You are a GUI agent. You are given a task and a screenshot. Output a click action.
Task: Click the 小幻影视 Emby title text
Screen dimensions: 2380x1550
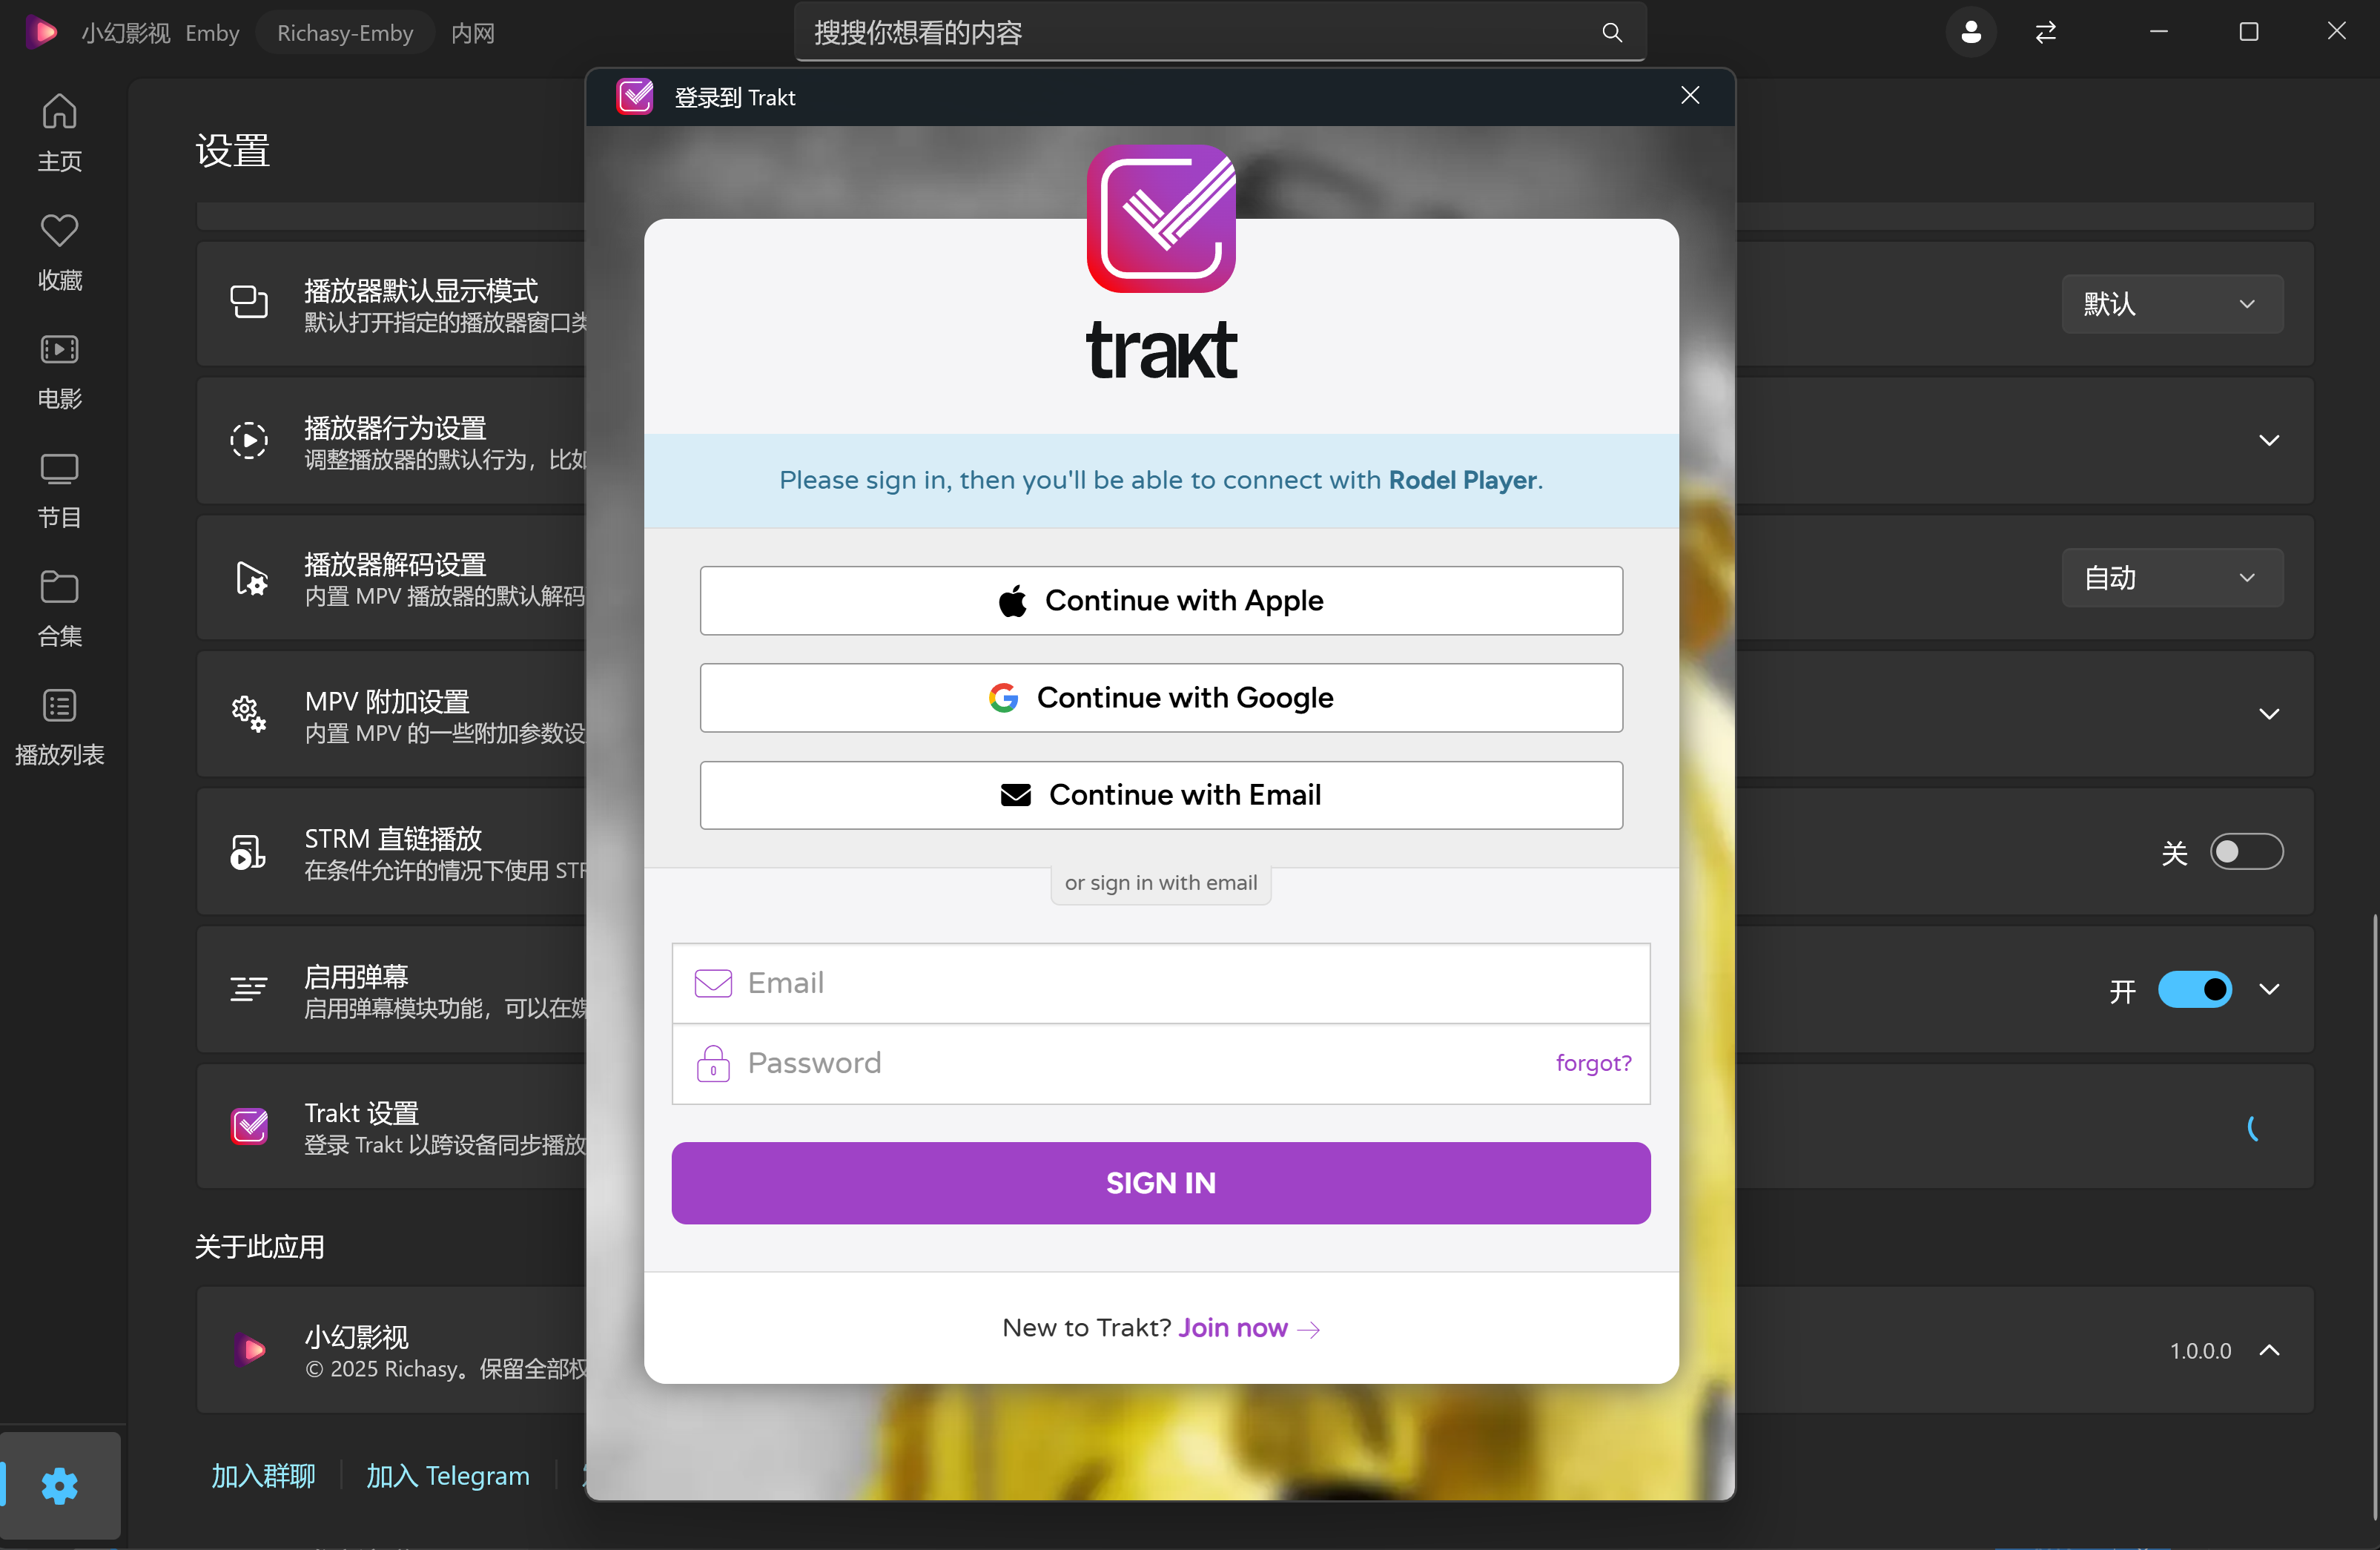point(160,33)
